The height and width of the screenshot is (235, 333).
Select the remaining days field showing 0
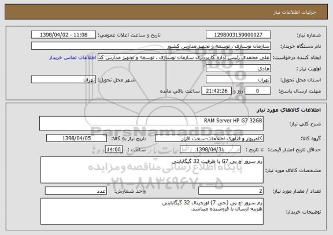pos(258,91)
